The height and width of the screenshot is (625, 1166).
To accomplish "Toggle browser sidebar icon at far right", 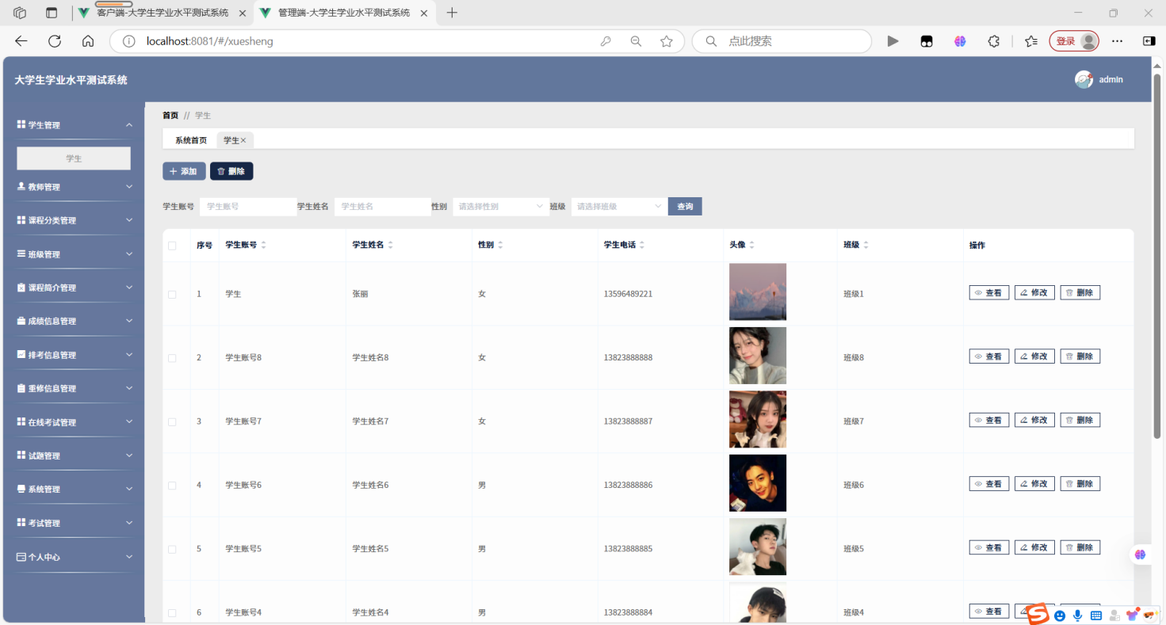I will point(1149,41).
